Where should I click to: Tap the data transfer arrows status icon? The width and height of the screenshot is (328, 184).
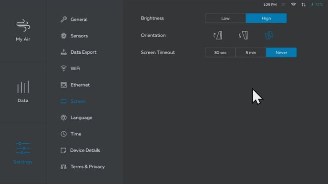coord(304,5)
